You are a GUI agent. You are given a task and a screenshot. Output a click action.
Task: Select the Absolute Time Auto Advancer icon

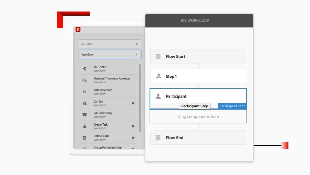pyautogui.click(x=85, y=80)
